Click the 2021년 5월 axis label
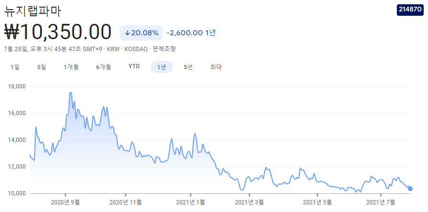The image size is (428, 212). [317, 202]
